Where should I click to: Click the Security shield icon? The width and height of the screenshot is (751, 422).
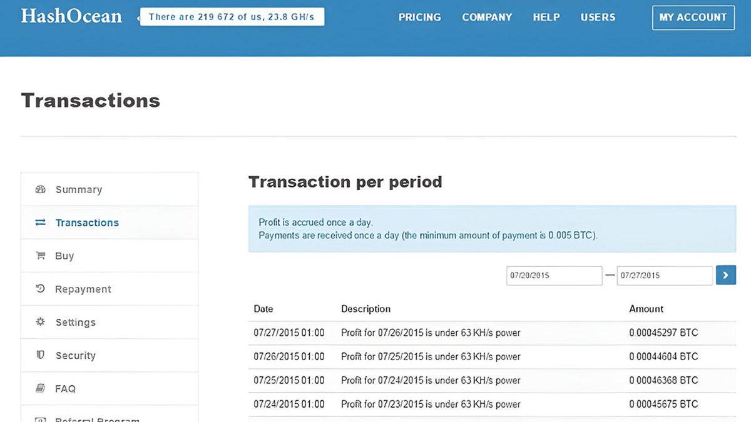click(41, 355)
